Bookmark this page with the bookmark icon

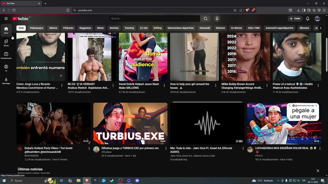[68, 10]
